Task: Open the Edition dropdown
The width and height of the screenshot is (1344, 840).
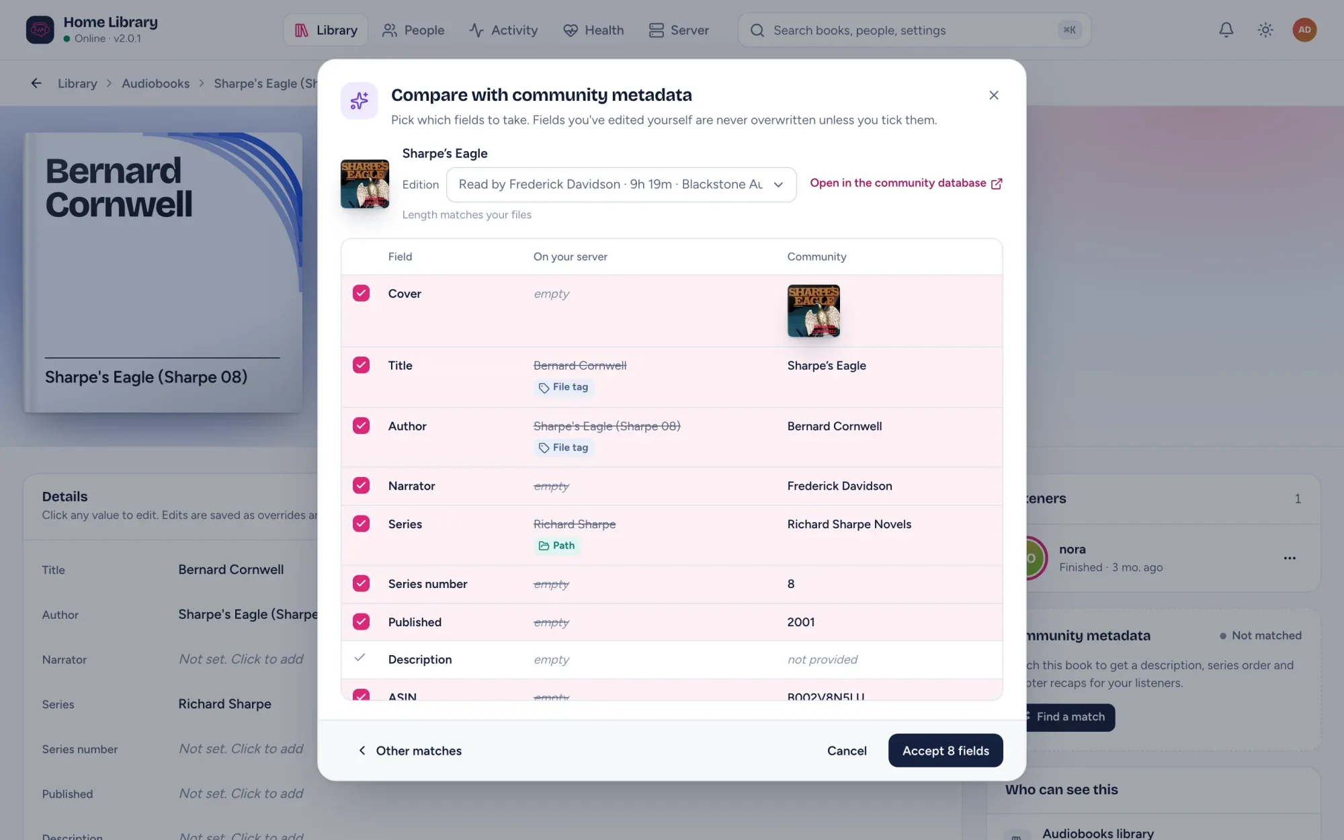Action: pyautogui.click(x=621, y=184)
